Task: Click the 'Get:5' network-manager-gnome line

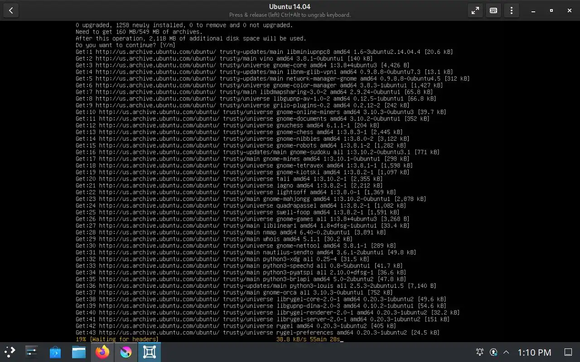Action: tap(273, 79)
